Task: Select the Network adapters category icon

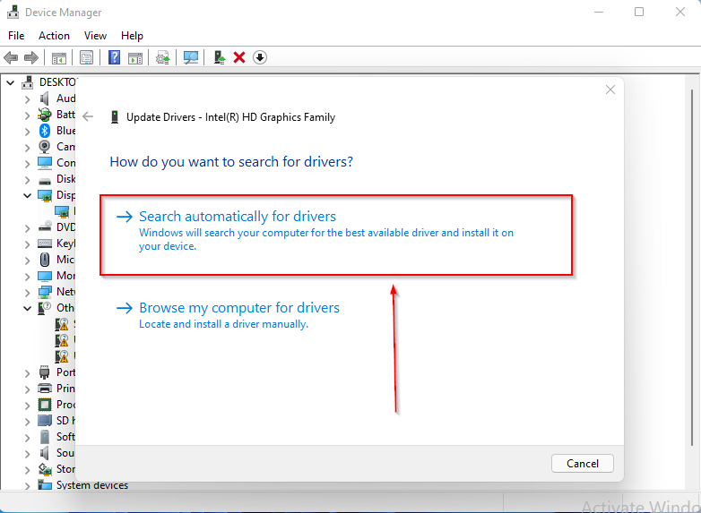Action: click(45, 292)
